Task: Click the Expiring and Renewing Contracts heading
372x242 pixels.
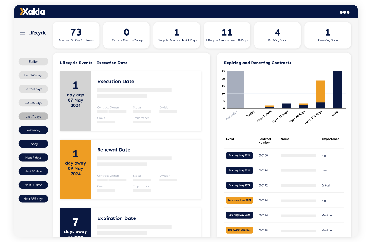Action: pos(258,63)
